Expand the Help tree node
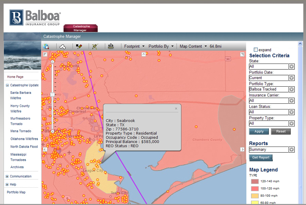 [x=7, y=184]
